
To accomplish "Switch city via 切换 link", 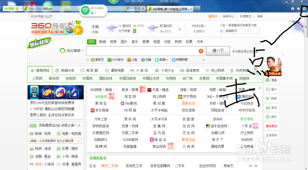I will (95, 32).
